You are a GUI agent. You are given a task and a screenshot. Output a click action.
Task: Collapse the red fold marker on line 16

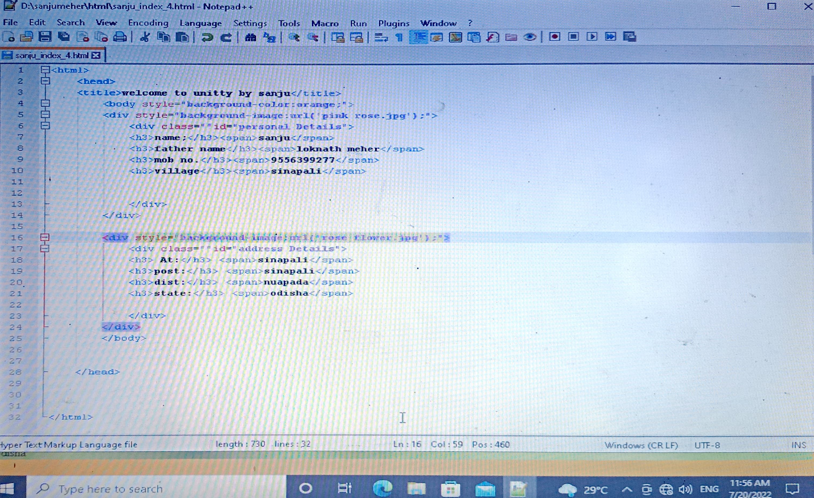click(45, 237)
